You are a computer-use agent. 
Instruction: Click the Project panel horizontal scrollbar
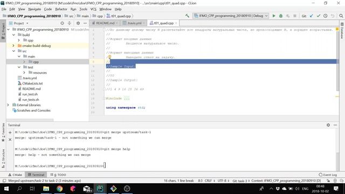coord(30,120)
